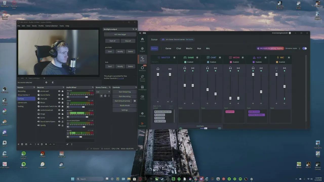Open MEDIA channel Custom preset dropdown
Screen dimensions: 324x182
234,62
